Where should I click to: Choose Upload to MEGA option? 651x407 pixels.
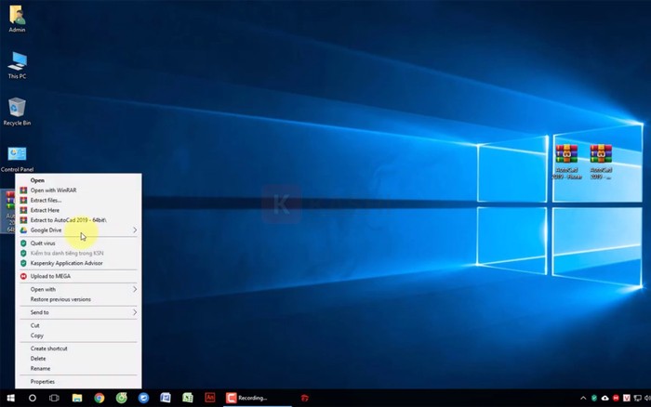tap(50, 276)
